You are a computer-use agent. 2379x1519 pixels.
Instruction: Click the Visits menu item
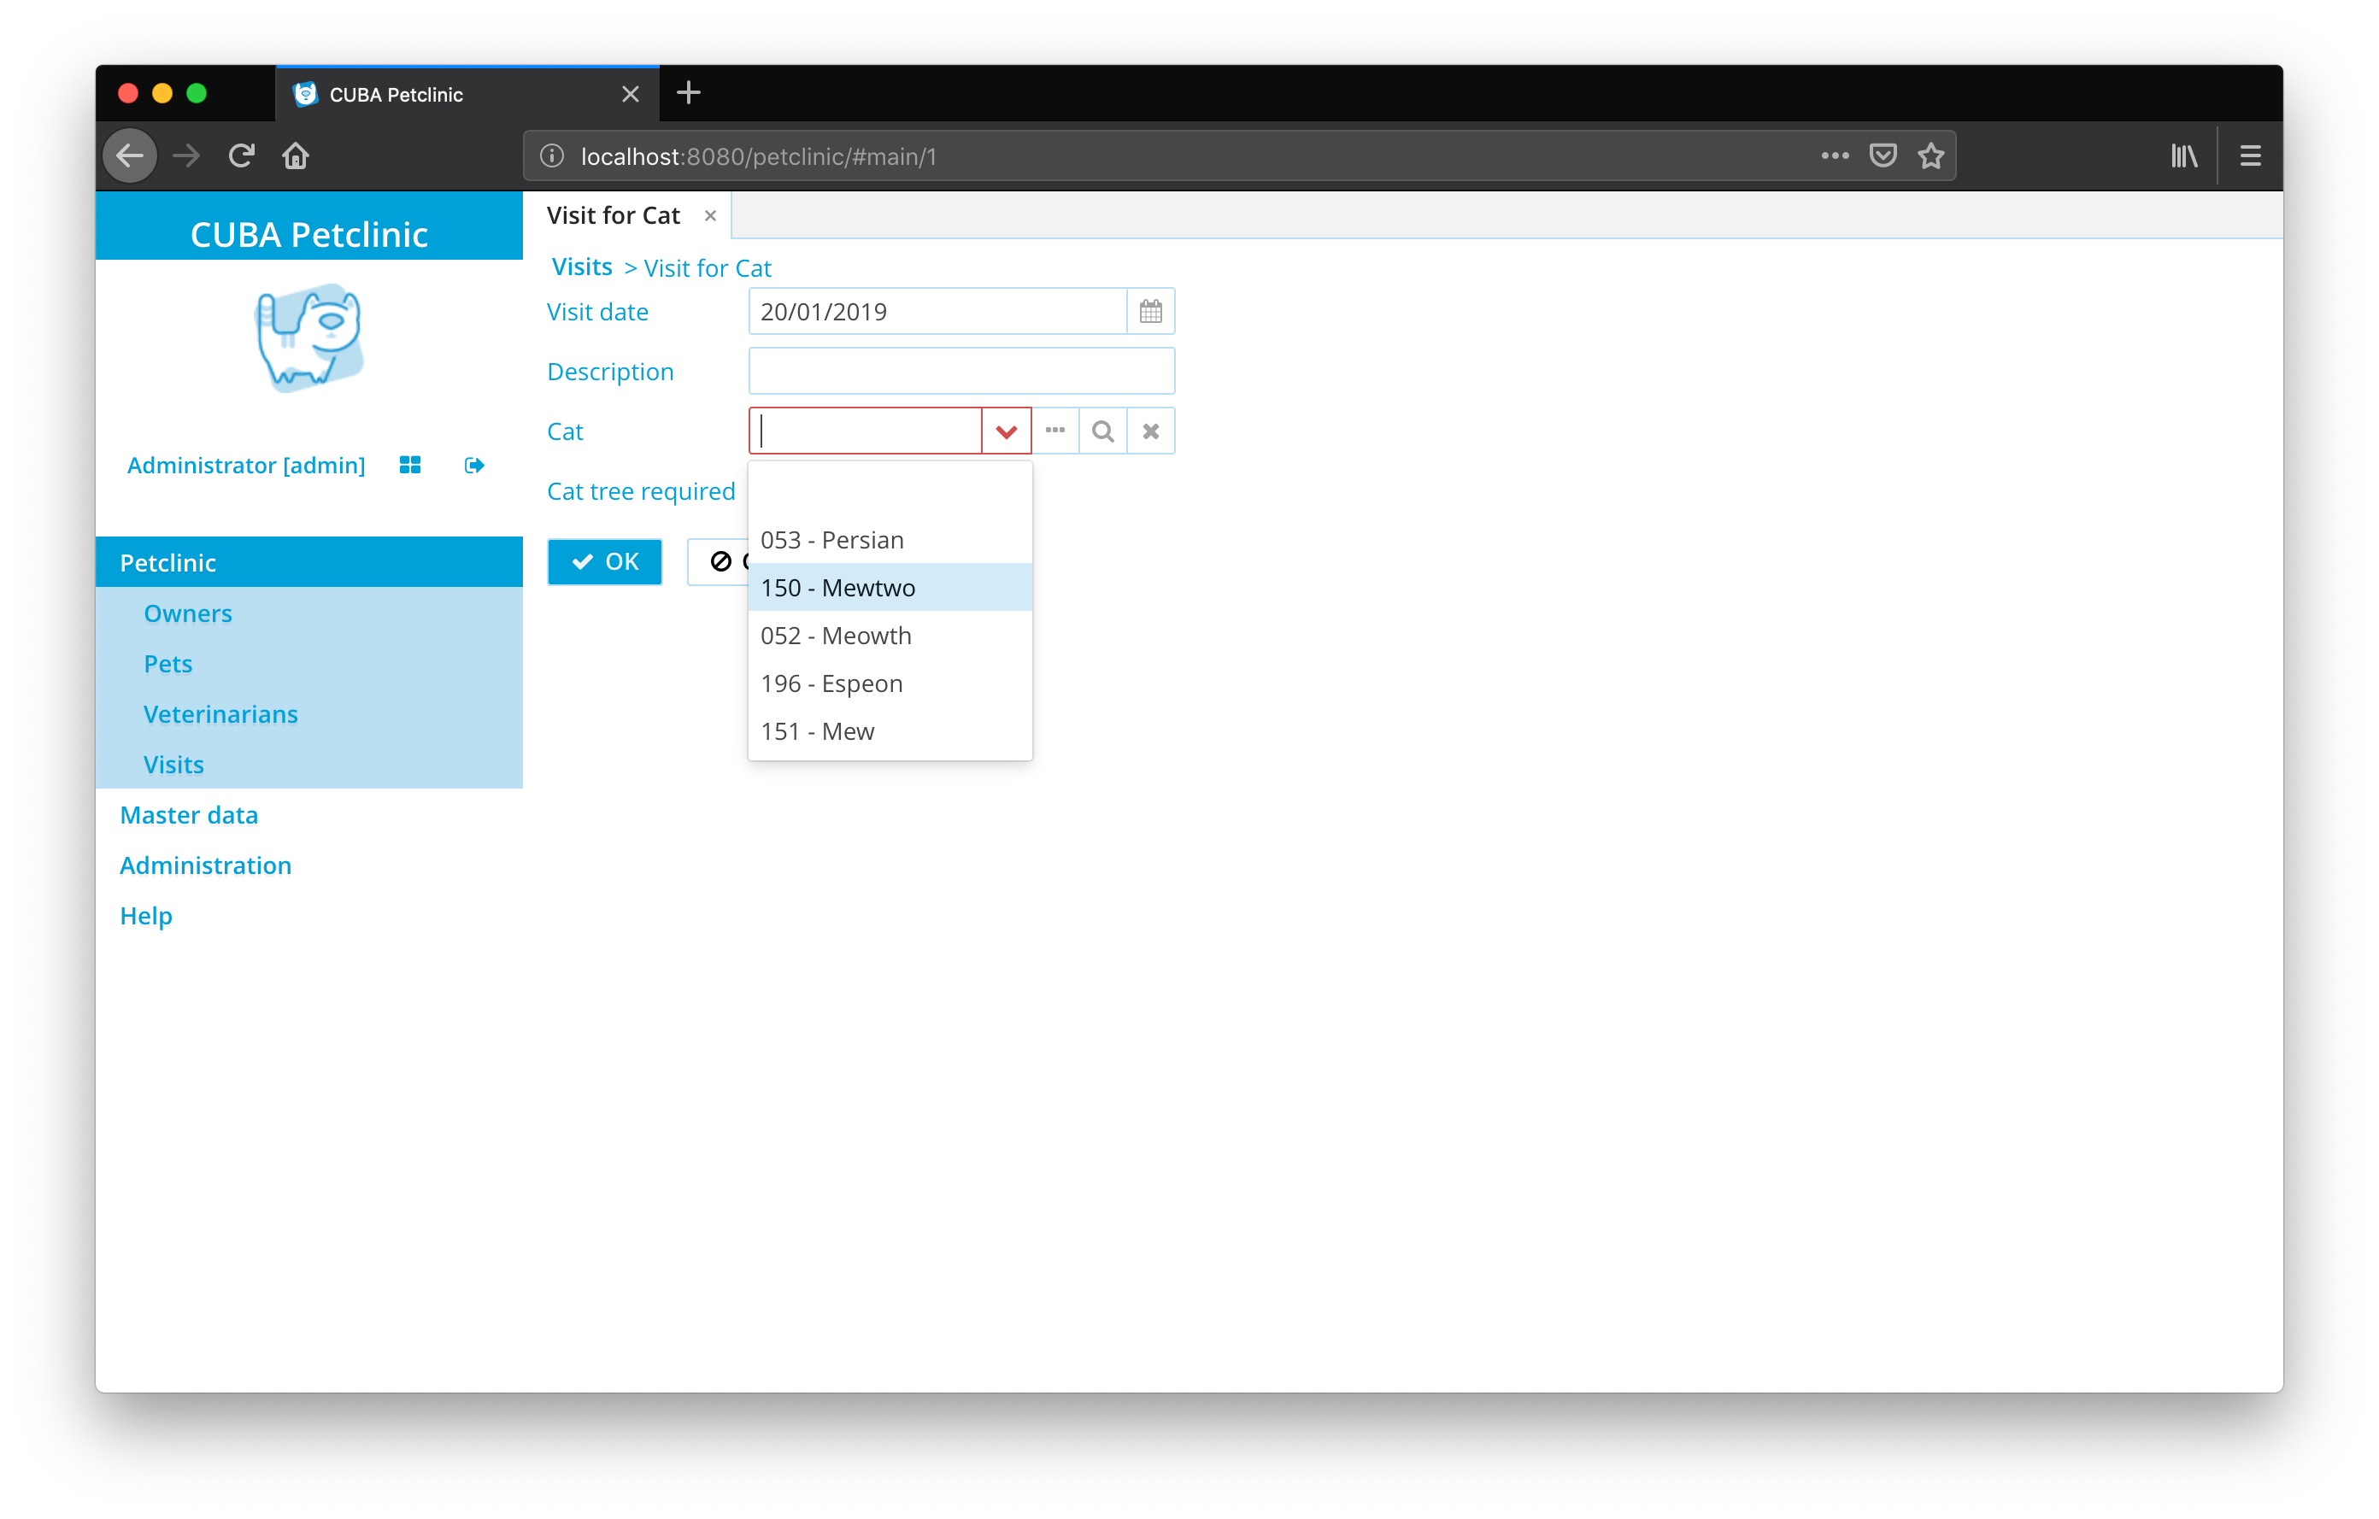point(173,763)
